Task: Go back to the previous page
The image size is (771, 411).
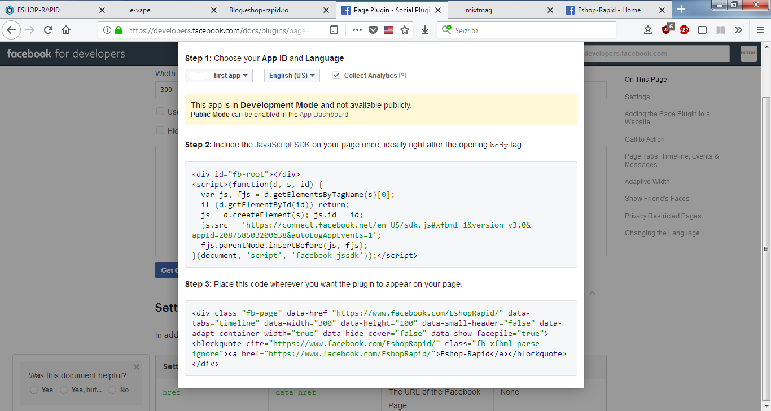Action: [12, 30]
